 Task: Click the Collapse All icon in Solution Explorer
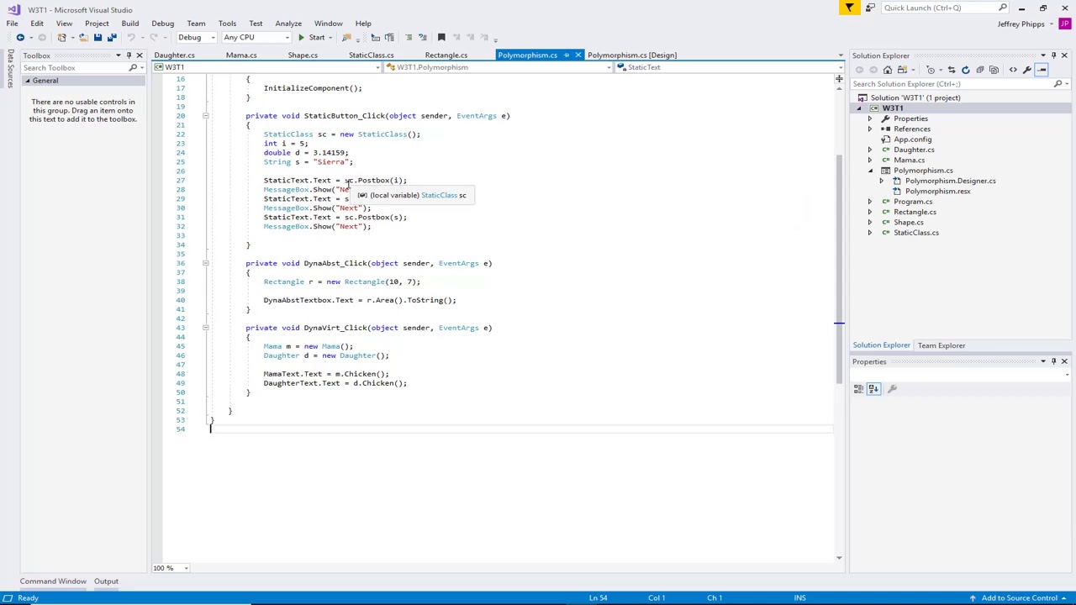980,70
